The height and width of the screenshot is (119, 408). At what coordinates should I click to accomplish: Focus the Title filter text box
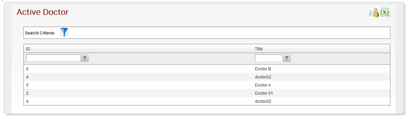click(x=268, y=58)
